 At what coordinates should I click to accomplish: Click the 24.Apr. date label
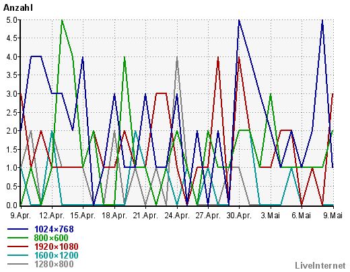177,216
